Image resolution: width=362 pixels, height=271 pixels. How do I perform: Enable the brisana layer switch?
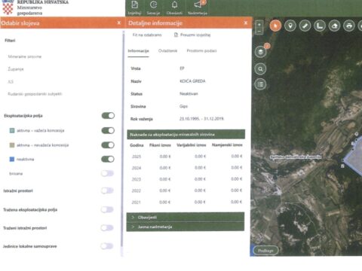pos(108,173)
